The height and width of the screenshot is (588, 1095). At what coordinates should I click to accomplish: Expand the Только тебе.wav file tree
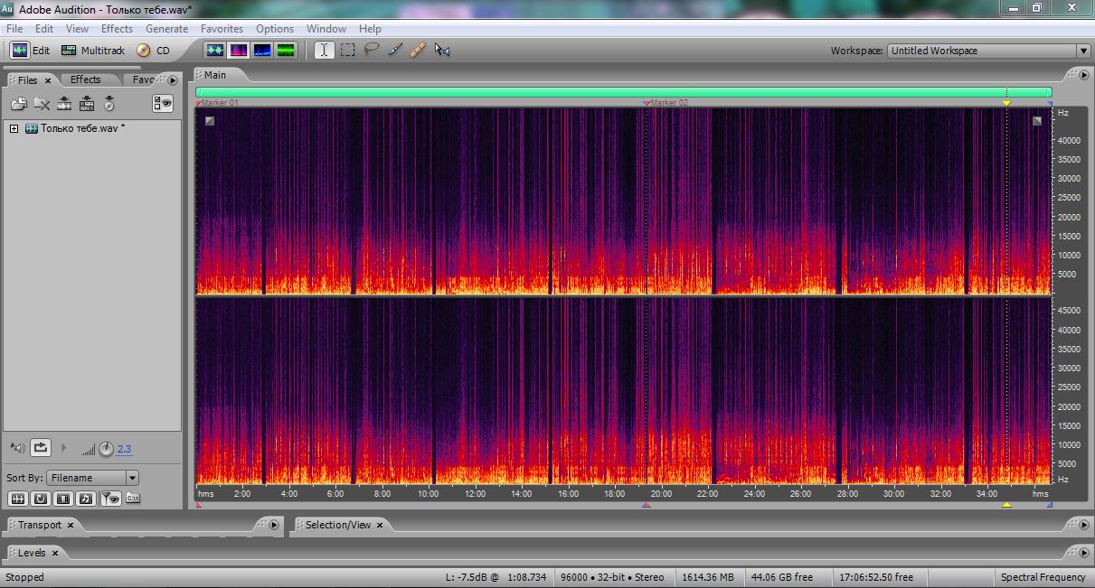point(14,128)
